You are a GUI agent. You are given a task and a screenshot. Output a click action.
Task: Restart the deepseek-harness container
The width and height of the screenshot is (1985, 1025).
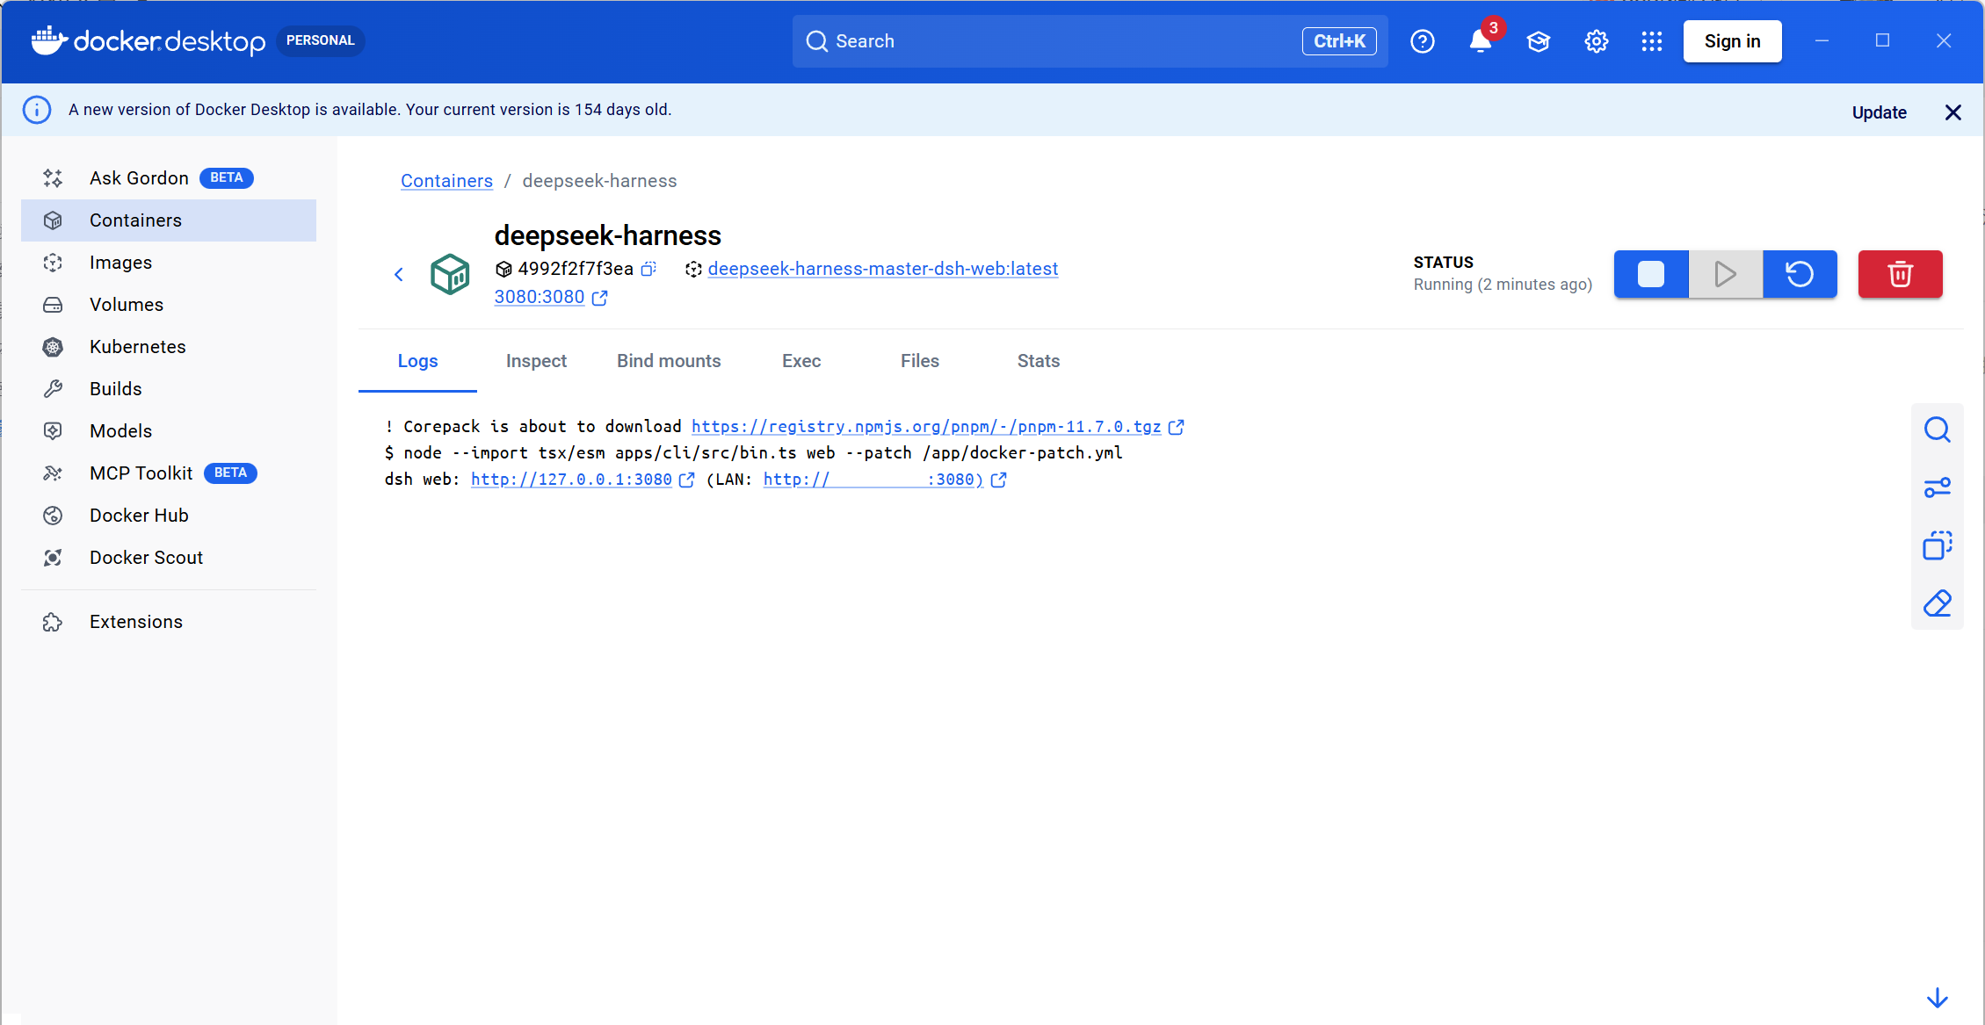pyautogui.click(x=1800, y=274)
